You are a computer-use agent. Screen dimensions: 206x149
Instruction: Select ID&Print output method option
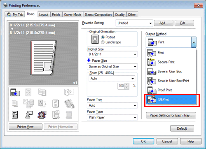pyautogui.click(x=171, y=100)
